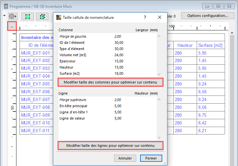Click the Fermer button
Image resolution: width=238 pixels, height=166 pixels.
click(x=151, y=158)
